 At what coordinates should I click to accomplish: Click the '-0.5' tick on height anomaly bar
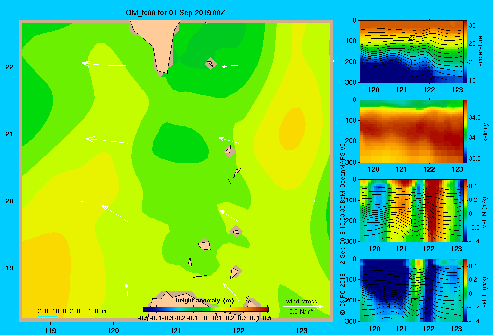[143, 318]
